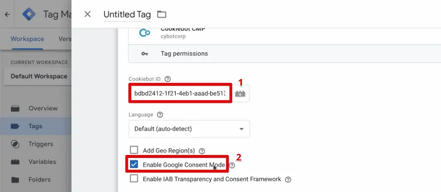441x192 pixels.
Task: Expand the Tag permissions section
Action: [x=285, y=54]
